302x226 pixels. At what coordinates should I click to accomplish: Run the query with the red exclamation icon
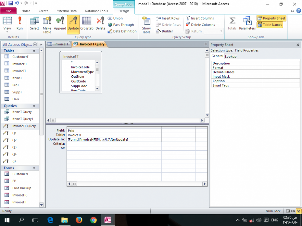click(x=19, y=23)
